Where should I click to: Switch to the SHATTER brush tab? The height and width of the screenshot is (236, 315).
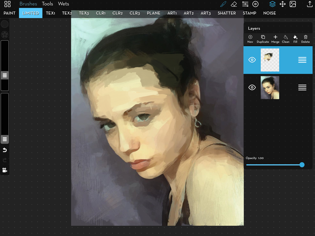[x=226, y=13]
